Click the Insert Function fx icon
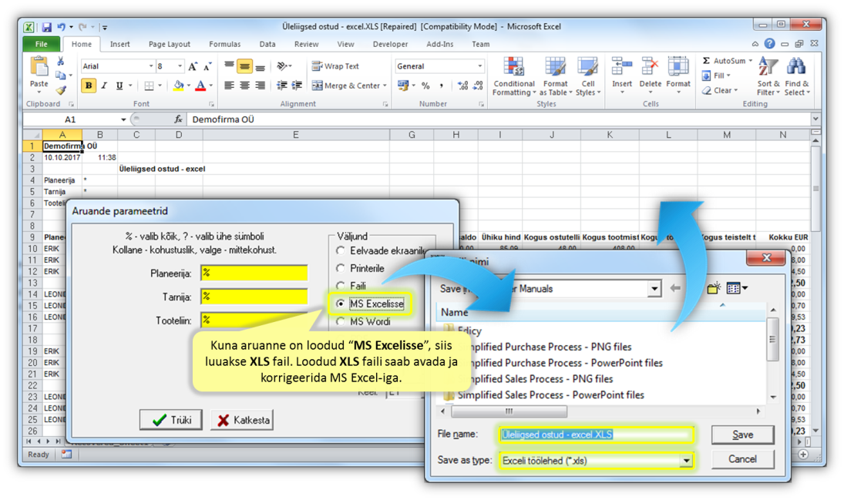This screenshot has width=844, height=500. 177,119
